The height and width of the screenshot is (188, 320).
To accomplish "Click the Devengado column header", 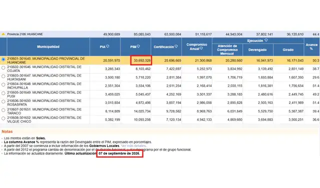I will click(x=258, y=50).
